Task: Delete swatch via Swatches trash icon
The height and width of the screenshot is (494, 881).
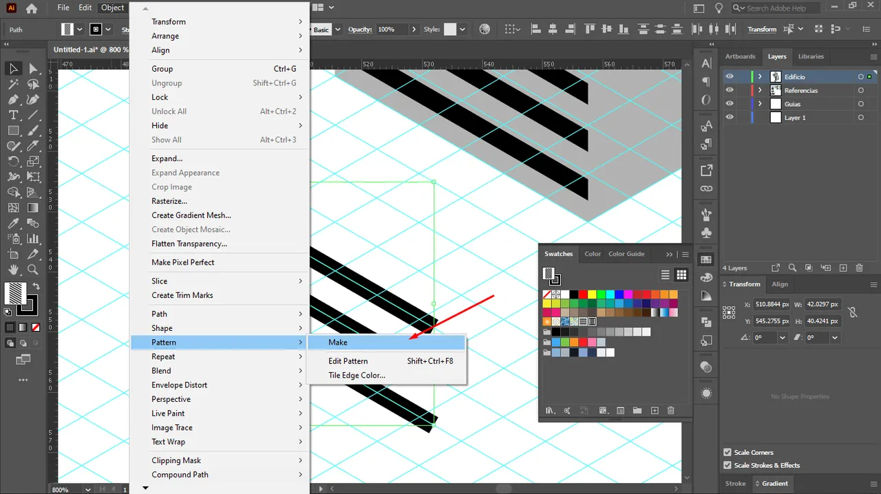Action: pyautogui.click(x=671, y=411)
